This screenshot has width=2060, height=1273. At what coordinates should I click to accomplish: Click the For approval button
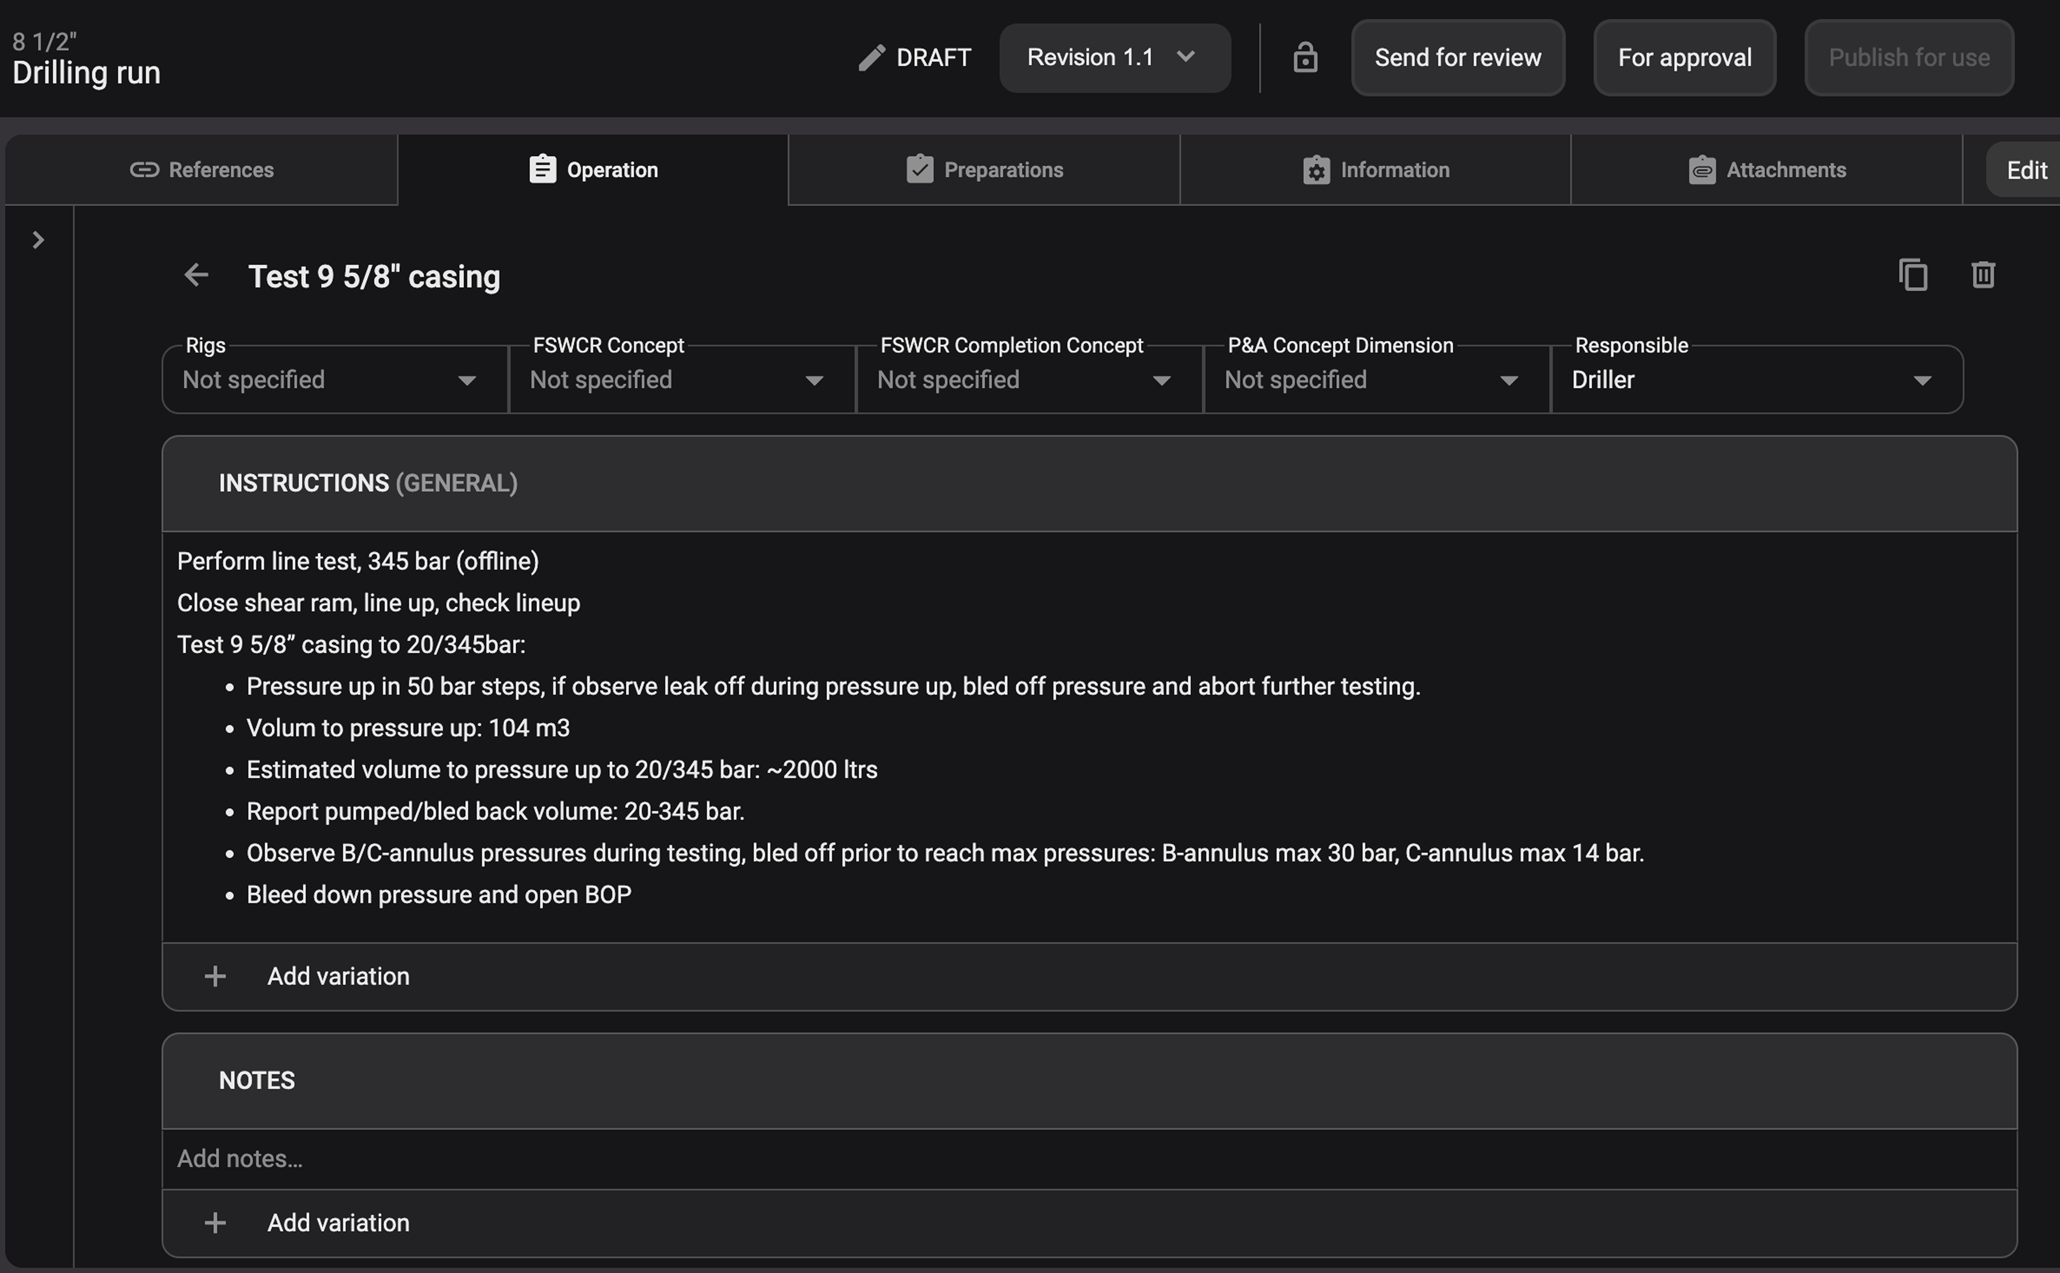1684,57
